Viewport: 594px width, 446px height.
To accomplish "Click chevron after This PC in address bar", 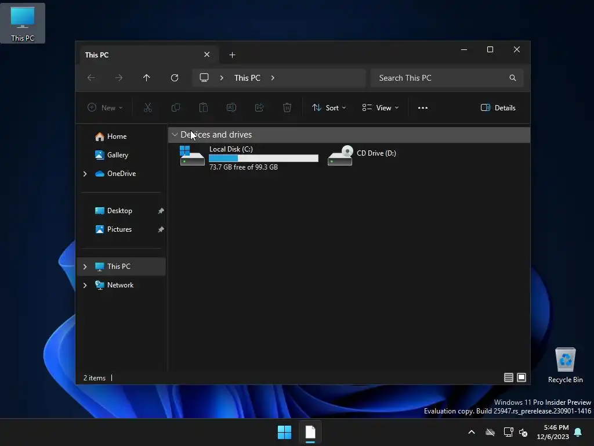I will click(273, 78).
